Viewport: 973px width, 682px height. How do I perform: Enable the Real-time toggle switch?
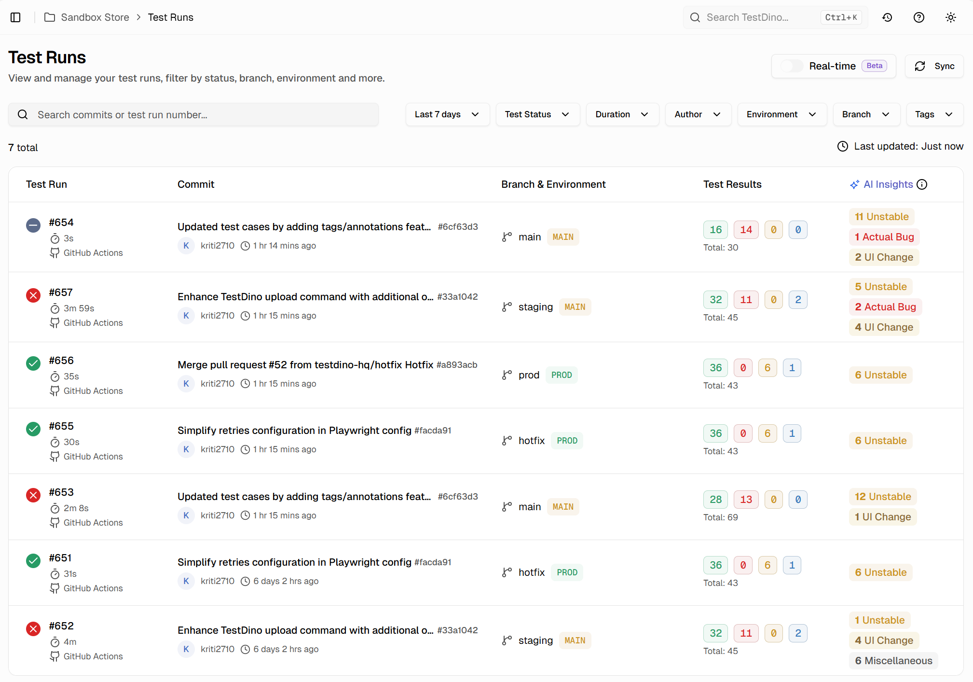click(x=792, y=66)
